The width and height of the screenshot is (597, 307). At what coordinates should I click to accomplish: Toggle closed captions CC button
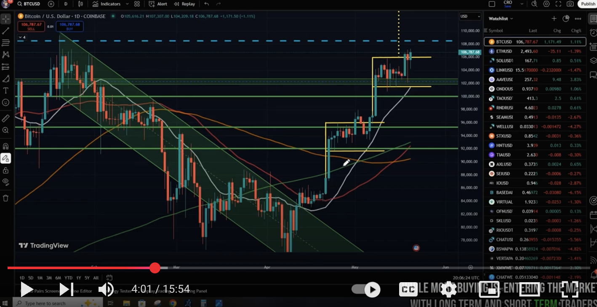pos(408,289)
